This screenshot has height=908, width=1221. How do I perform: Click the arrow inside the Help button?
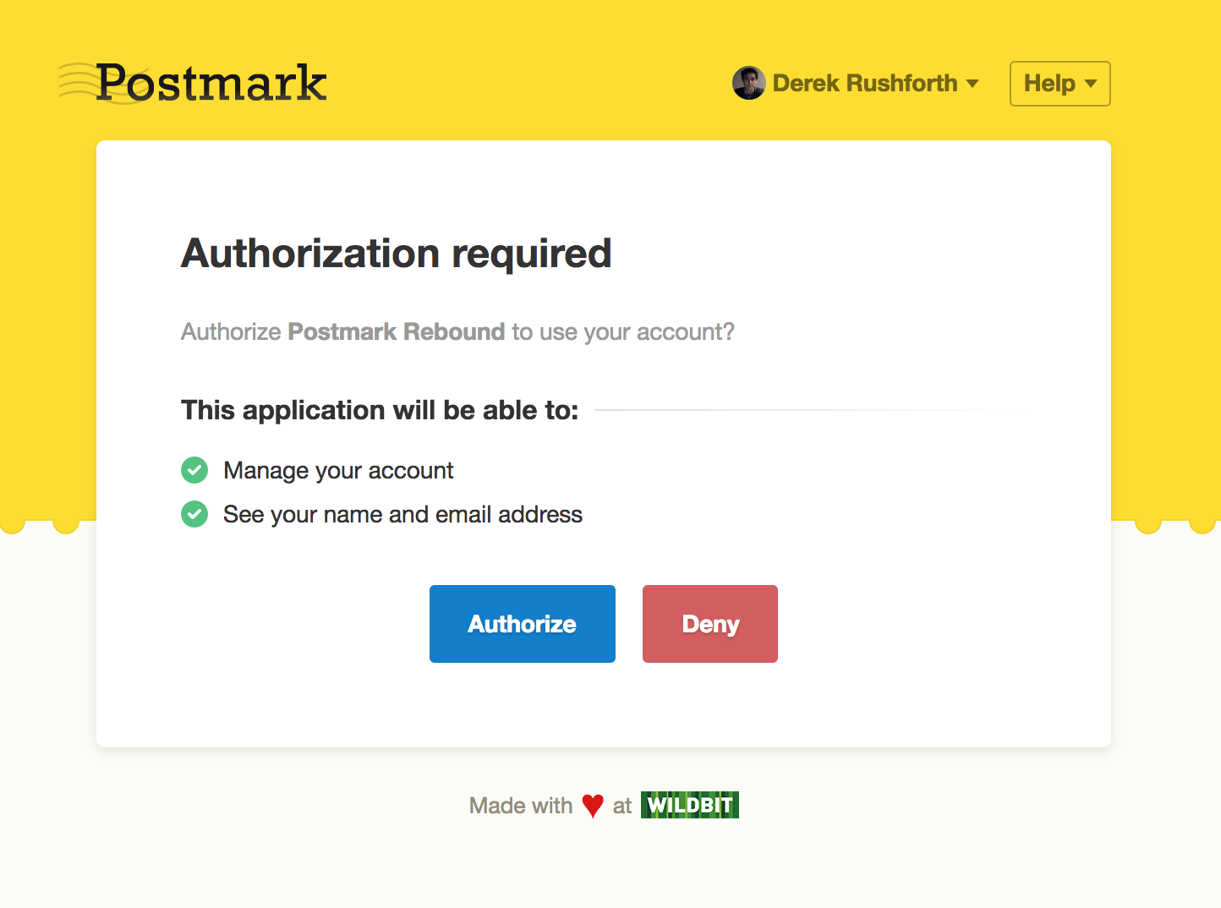(1091, 84)
